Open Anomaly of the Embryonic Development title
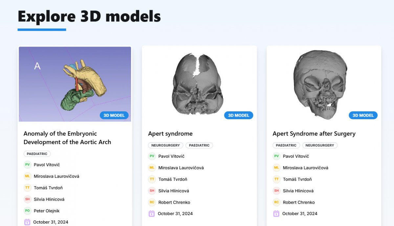 [x=67, y=138]
